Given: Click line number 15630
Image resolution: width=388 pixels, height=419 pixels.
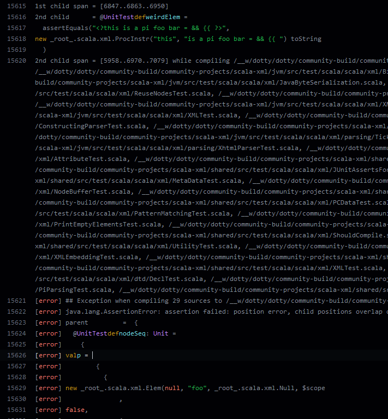Looking at the screenshot, I should 16,399.
